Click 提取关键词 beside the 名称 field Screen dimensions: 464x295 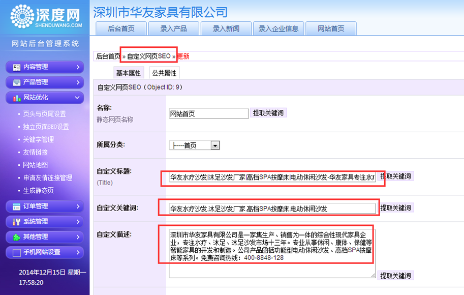point(268,113)
